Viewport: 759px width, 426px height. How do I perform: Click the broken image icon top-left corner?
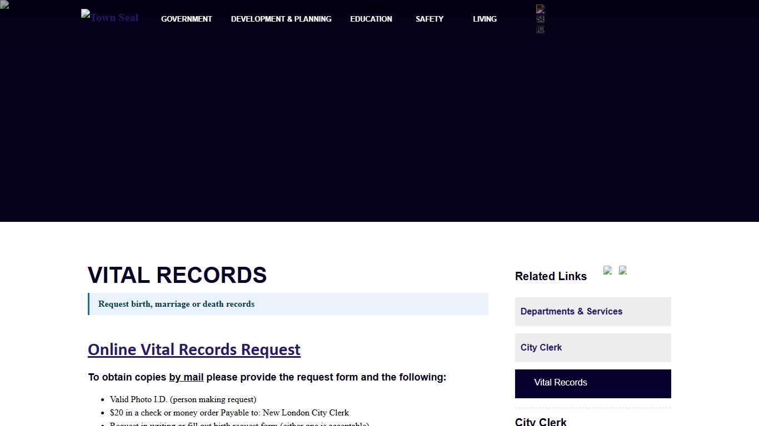tap(4, 6)
